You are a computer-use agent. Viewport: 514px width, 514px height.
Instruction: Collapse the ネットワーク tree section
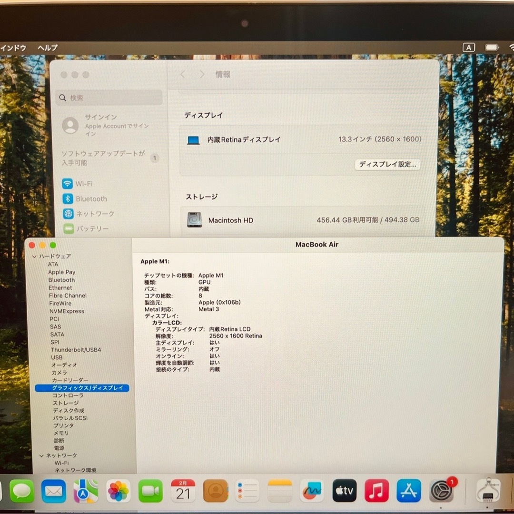click(41, 455)
